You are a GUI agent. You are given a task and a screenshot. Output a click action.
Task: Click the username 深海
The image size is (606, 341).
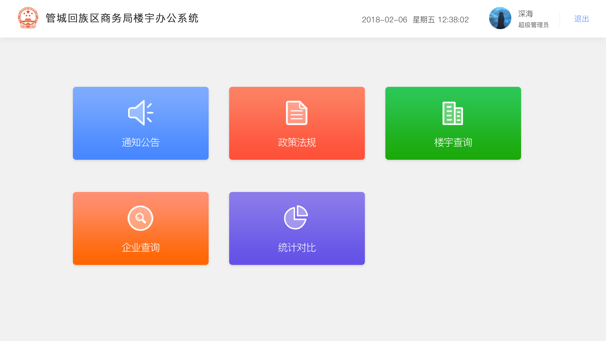526,14
